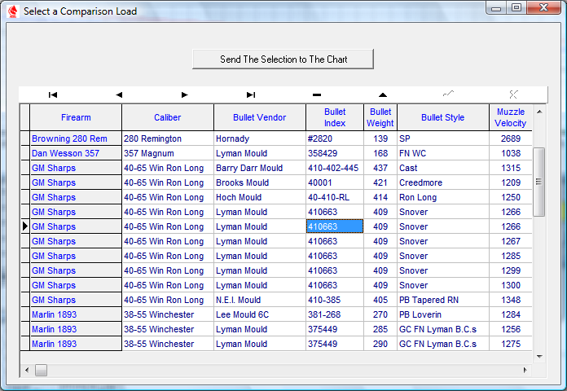
Task: Click the Bullet Vendor column header
Action: click(x=259, y=117)
